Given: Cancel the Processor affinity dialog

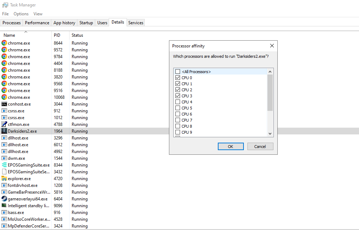Looking at the screenshot, I should coord(260,147).
